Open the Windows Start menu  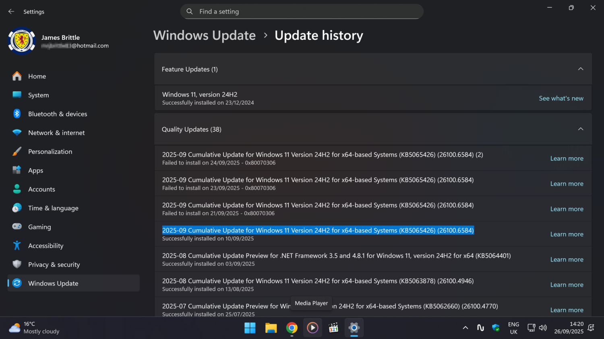[250, 328]
